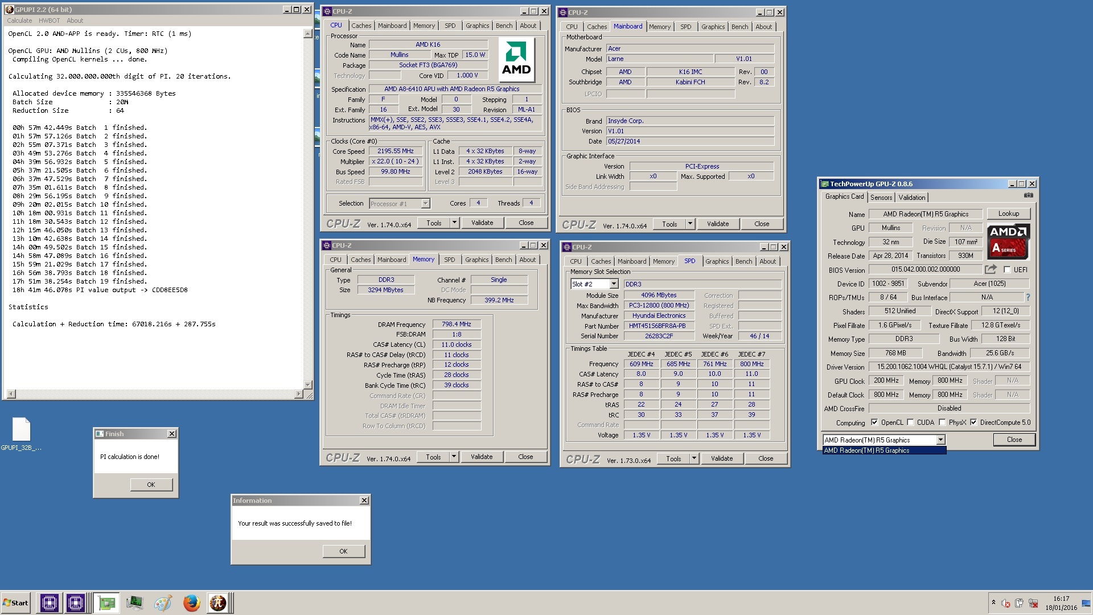Expand Tools arrow in CPU-Z SPD window
The width and height of the screenshot is (1093, 615).
(694, 458)
